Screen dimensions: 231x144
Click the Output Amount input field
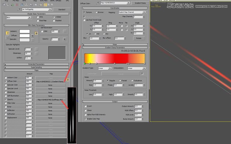tap(138, 106)
